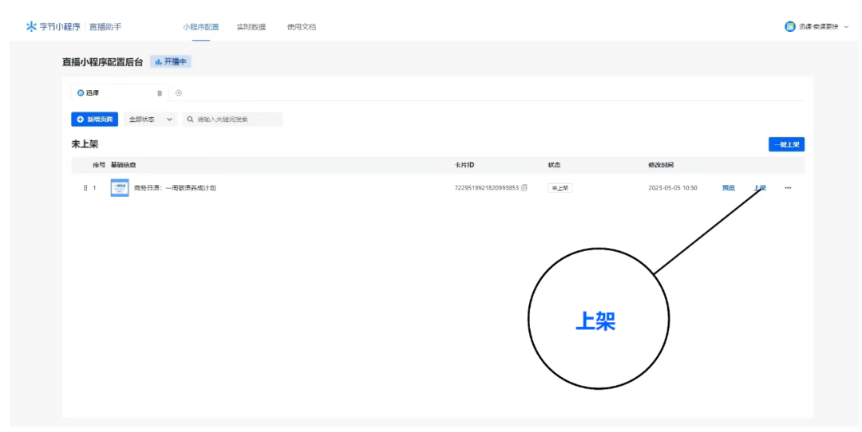Screen dimensions: 862x432
Task: Click the 商务日语 card title
Action: (x=175, y=188)
